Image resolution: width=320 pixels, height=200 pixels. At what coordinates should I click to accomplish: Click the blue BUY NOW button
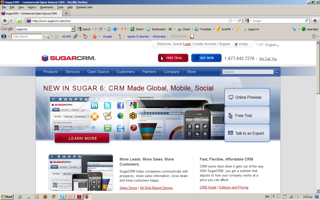coord(206,58)
